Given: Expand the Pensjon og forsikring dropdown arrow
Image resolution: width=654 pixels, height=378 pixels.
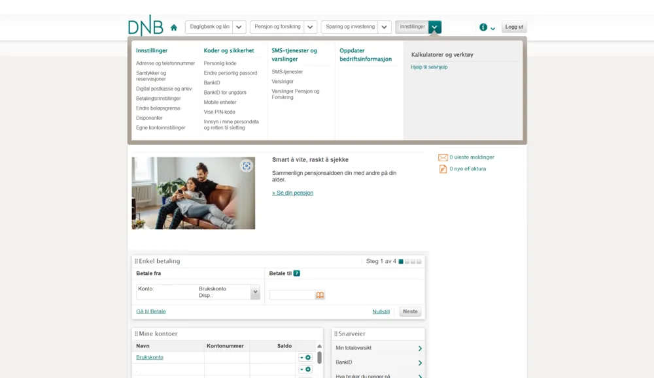Looking at the screenshot, I should tap(310, 27).
